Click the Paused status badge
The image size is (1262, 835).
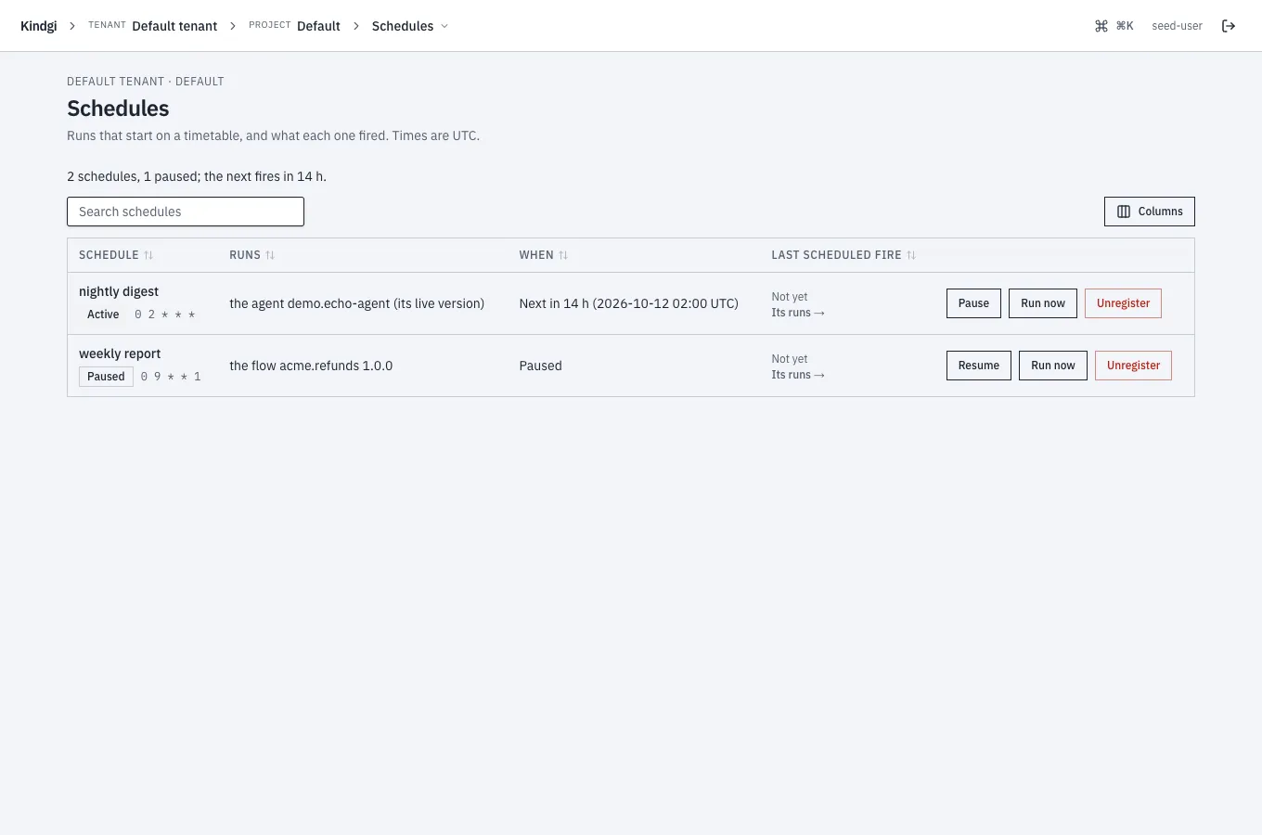[x=106, y=377]
